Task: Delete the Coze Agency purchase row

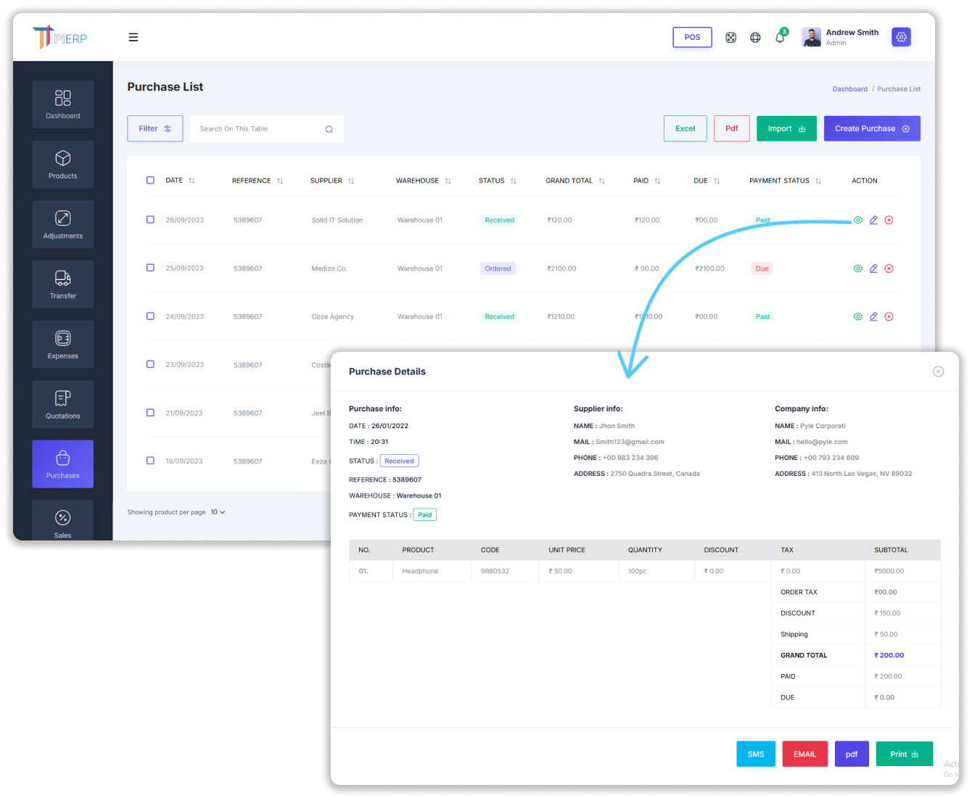Action: (x=889, y=316)
